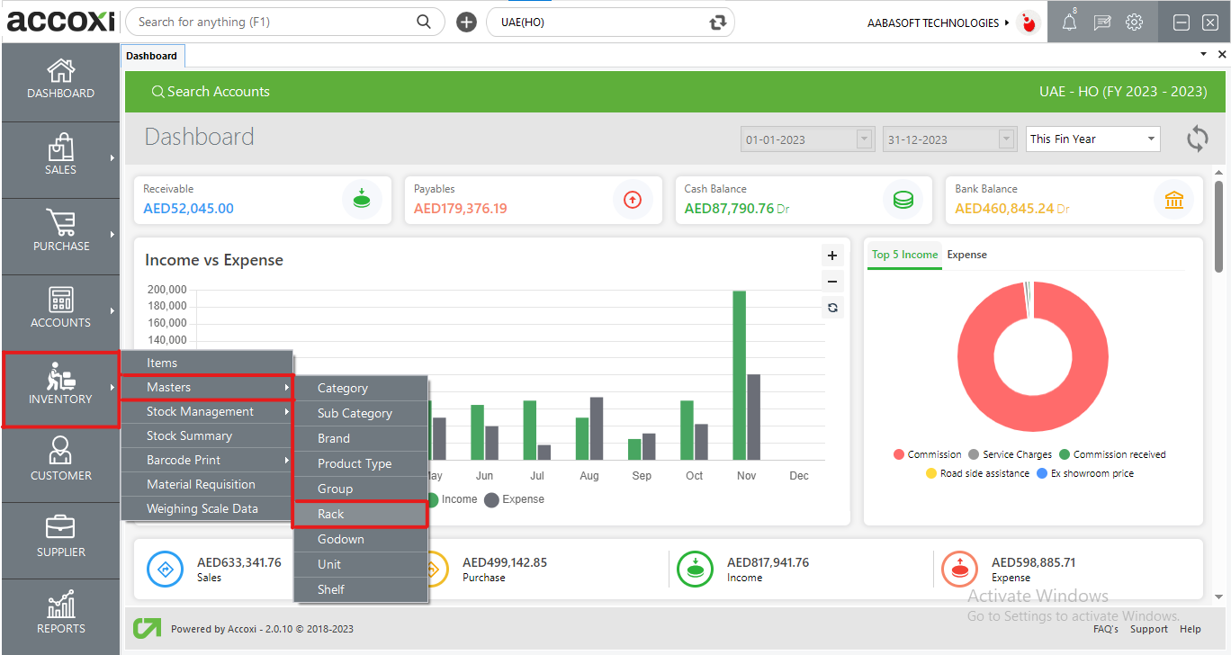Open the Sales module in sidebar
The width and height of the screenshot is (1231, 655).
pos(60,155)
